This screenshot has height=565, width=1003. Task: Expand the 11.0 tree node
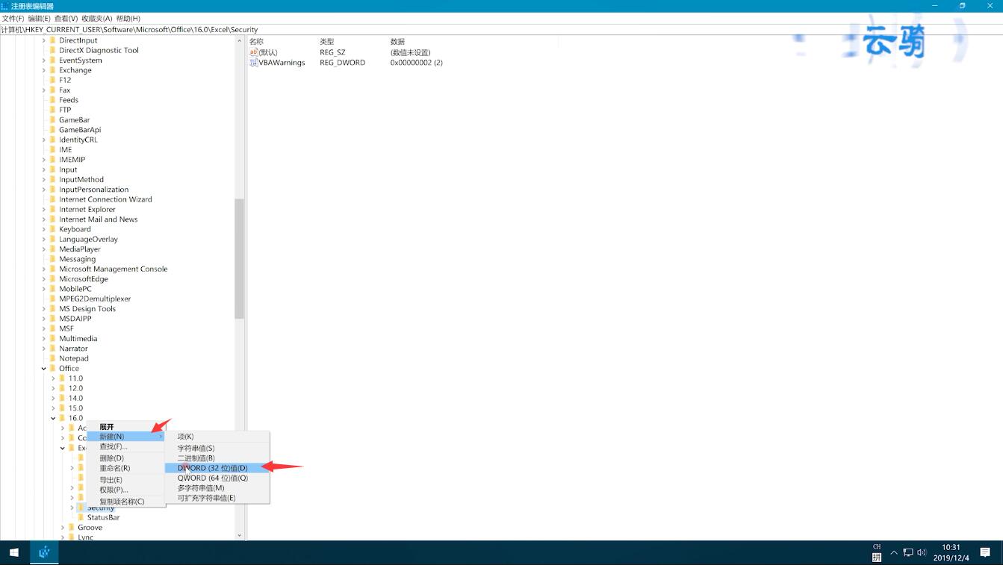pos(53,378)
